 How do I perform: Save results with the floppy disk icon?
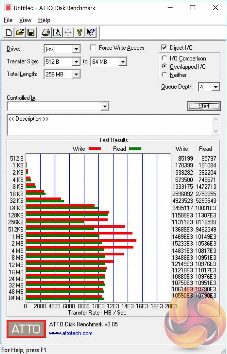[x=31, y=32]
